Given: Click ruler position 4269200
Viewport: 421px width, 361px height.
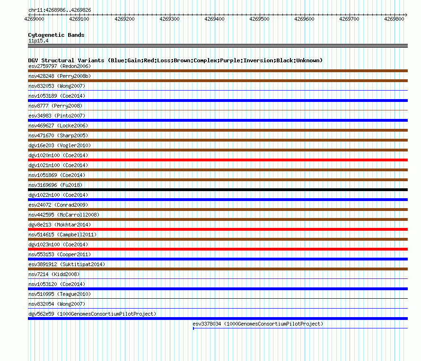Looking at the screenshot, I should click(124, 19).
